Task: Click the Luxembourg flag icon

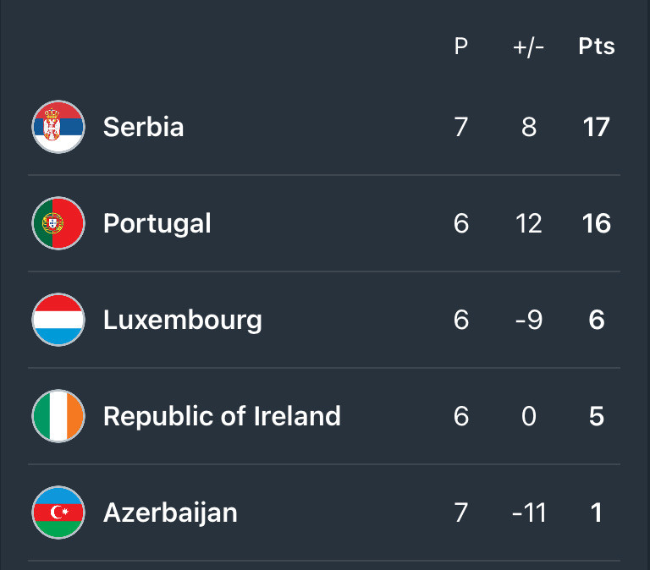Action: [x=58, y=320]
